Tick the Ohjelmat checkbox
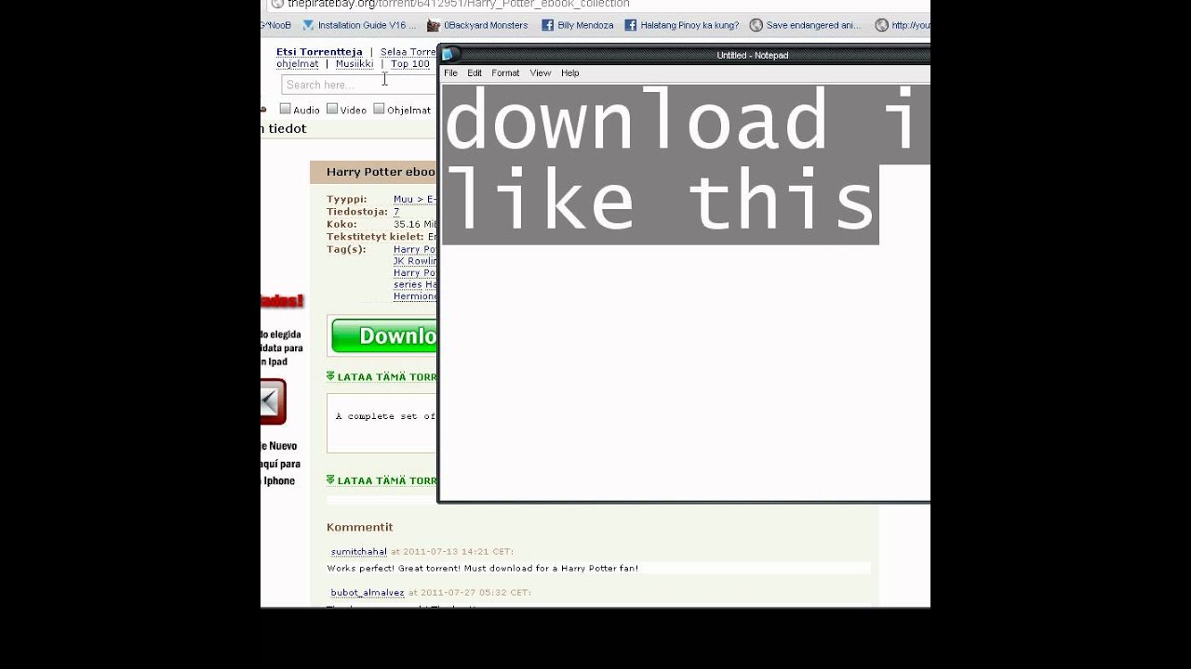Viewport: 1191px width, 669px height. click(x=379, y=109)
